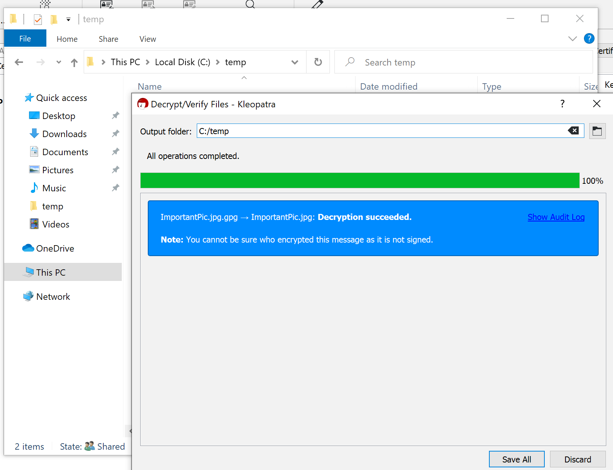
Task: Sort by Date modified column
Action: coord(389,87)
